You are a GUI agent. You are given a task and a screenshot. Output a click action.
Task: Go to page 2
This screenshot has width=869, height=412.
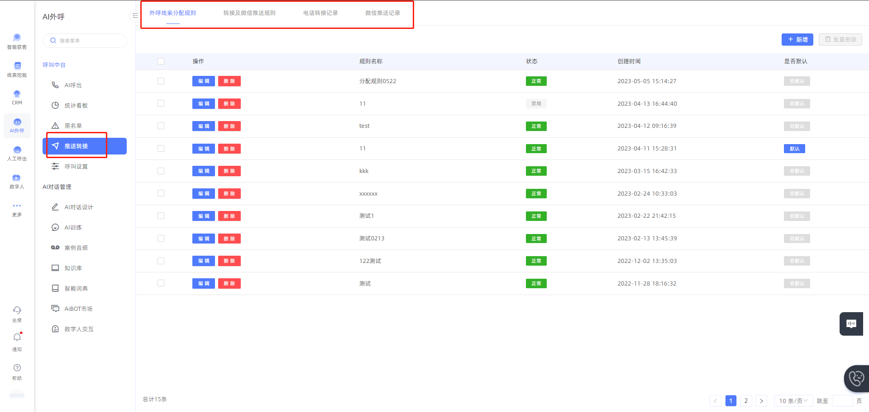coord(746,401)
